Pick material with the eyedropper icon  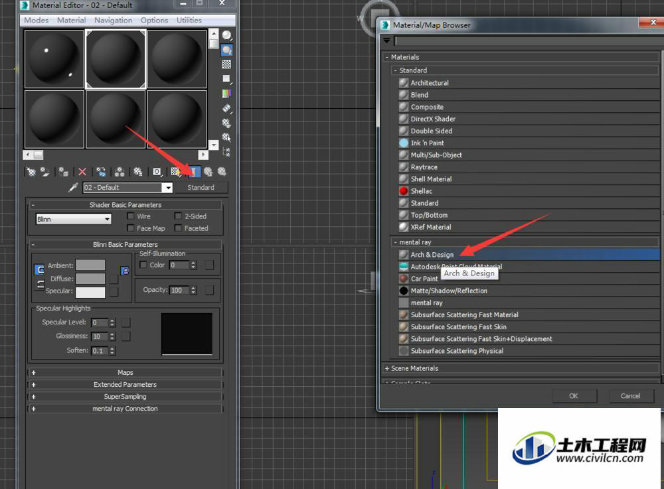[x=73, y=187]
